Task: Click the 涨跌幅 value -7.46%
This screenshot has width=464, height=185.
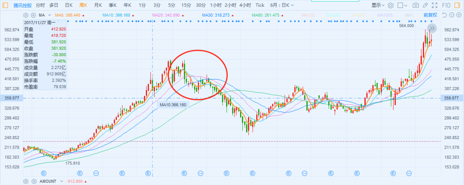Action: pyautogui.click(x=59, y=61)
